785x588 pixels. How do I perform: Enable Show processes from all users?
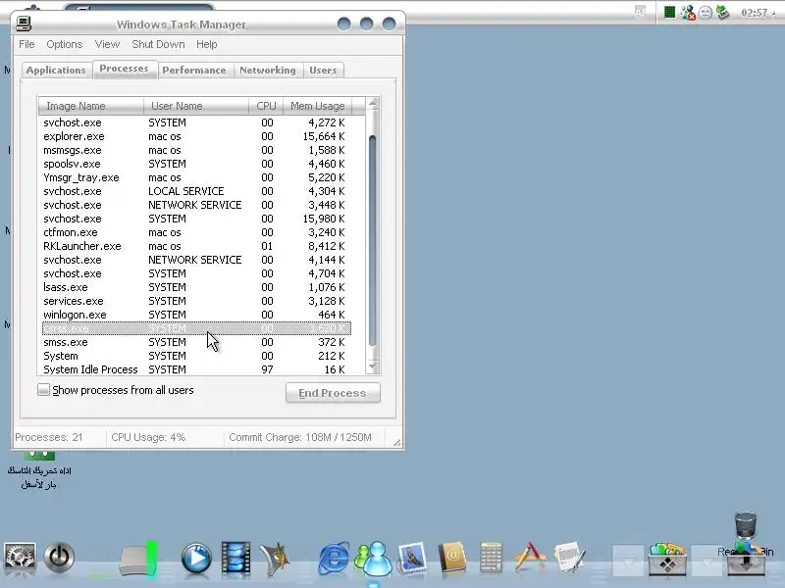[x=43, y=389]
